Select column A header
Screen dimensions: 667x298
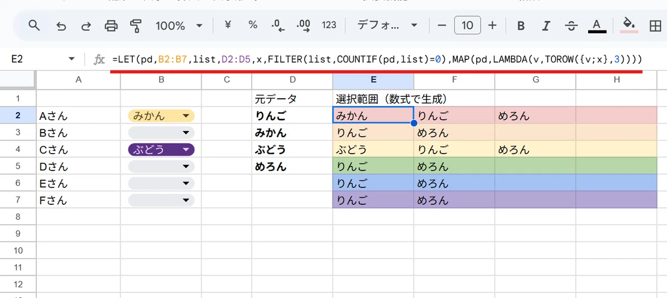point(78,80)
